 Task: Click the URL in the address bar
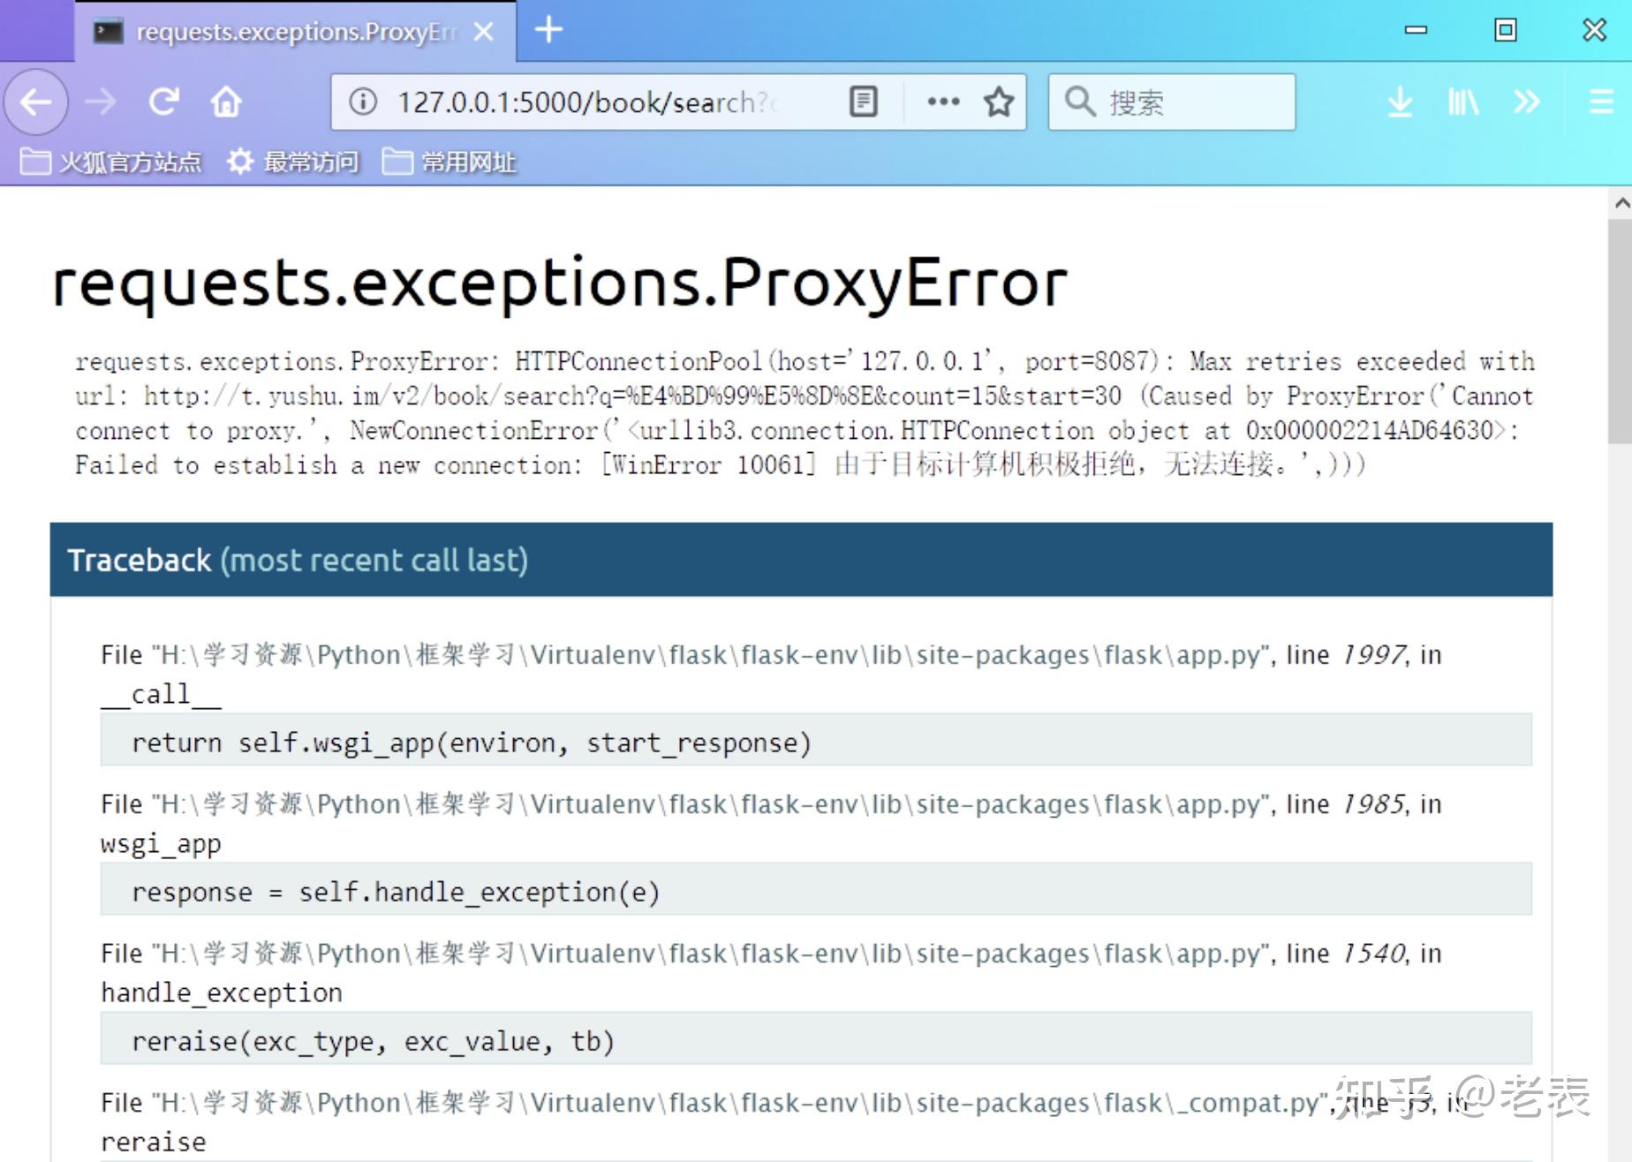coord(583,102)
